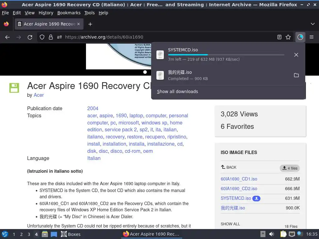This screenshot has height=239, width=319.
Task: Click SHOW ALL files link
Action: point(230,224)
